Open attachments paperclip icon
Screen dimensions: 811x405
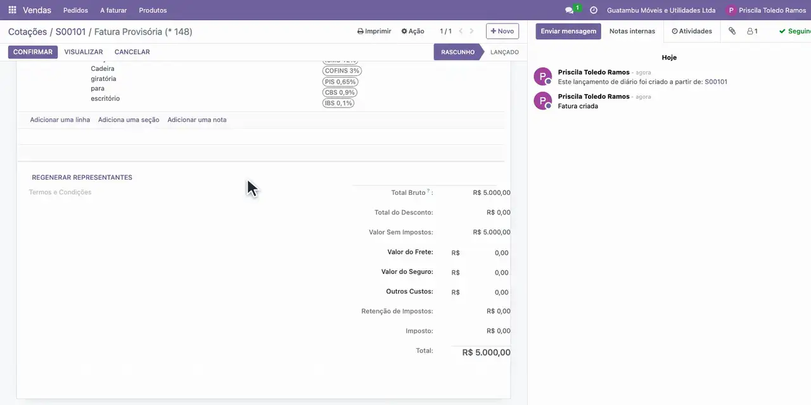[732, 31]
